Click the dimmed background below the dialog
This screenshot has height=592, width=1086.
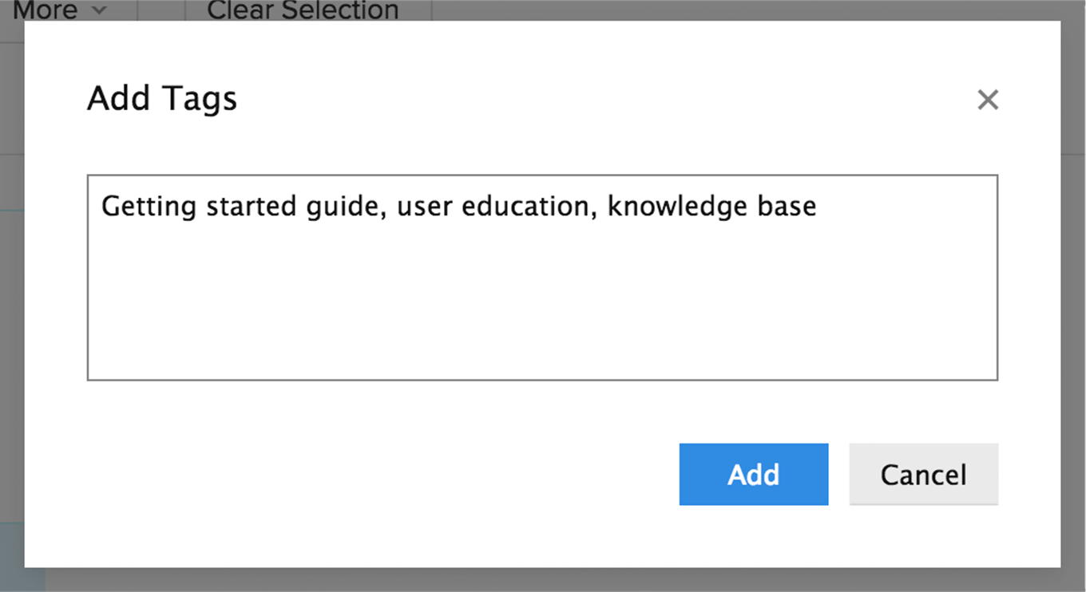(x=543, y=581)
